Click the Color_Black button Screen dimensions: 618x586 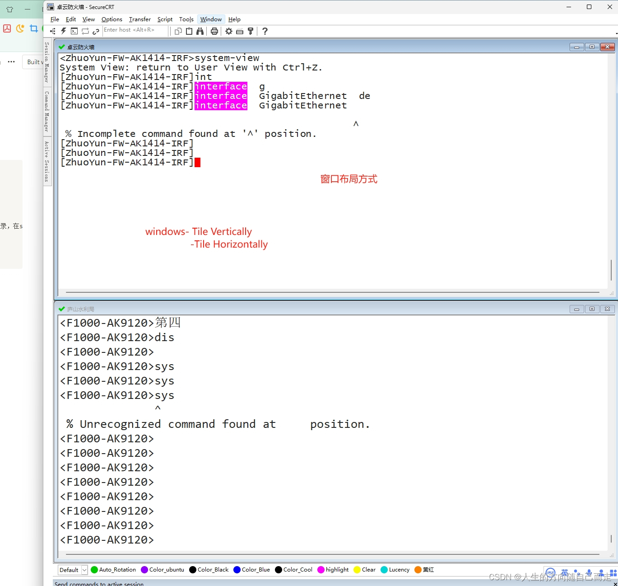(x=209, y=570)
